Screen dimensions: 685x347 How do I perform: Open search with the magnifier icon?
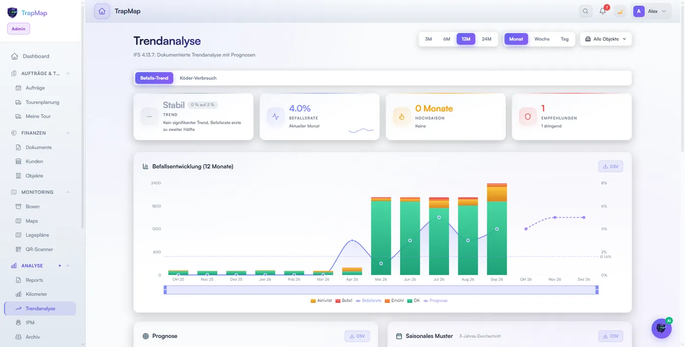[586, 11]
